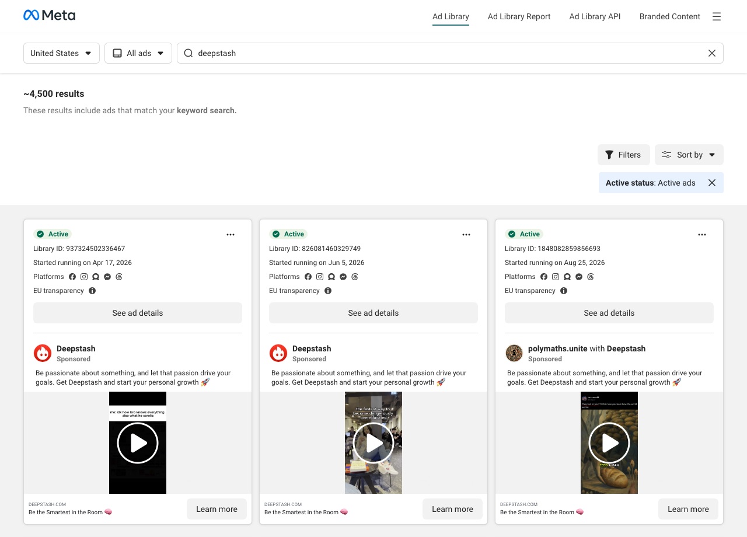Viewport: 747px width, 537px height.
Task: Remove the Active status filter chip
Action: point(712,183)
